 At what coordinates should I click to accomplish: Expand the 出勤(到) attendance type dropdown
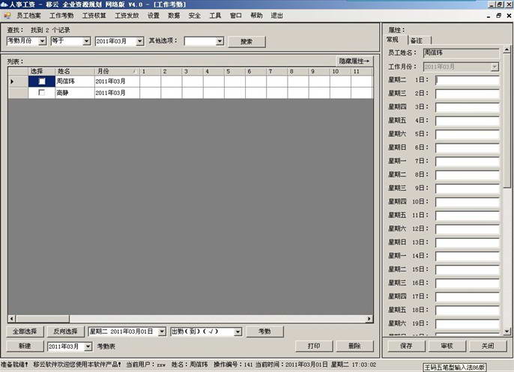[x=238, y=332]
